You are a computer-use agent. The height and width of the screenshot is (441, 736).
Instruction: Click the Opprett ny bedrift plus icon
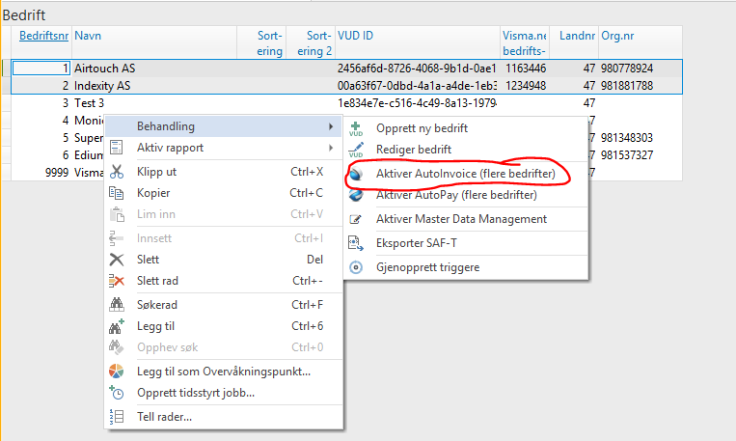(x=356, y=127)
